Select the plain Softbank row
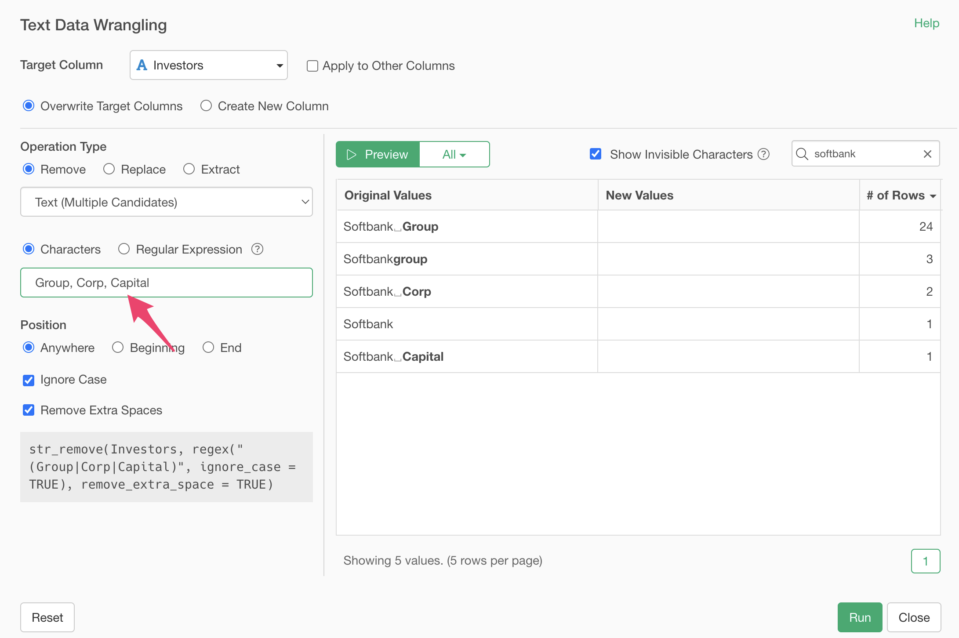 tap(638, 324)
